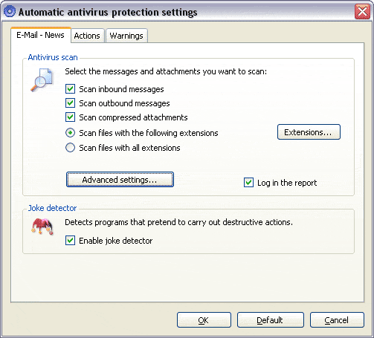Toggle Scan outbound messages checkbox
Viewport: 374px width, 338px height.
pyautogui.click(x=70, y=103)
